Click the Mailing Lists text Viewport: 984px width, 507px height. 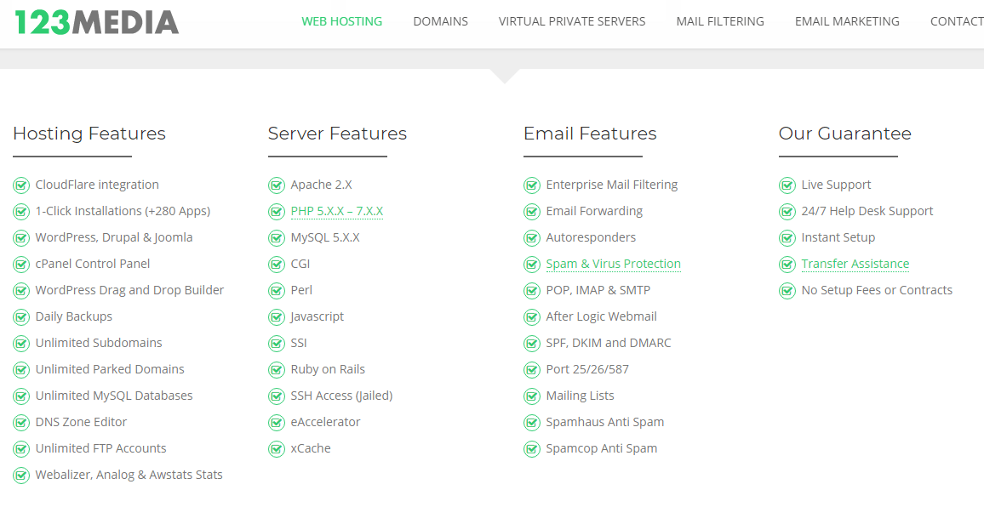coord(580,396)
